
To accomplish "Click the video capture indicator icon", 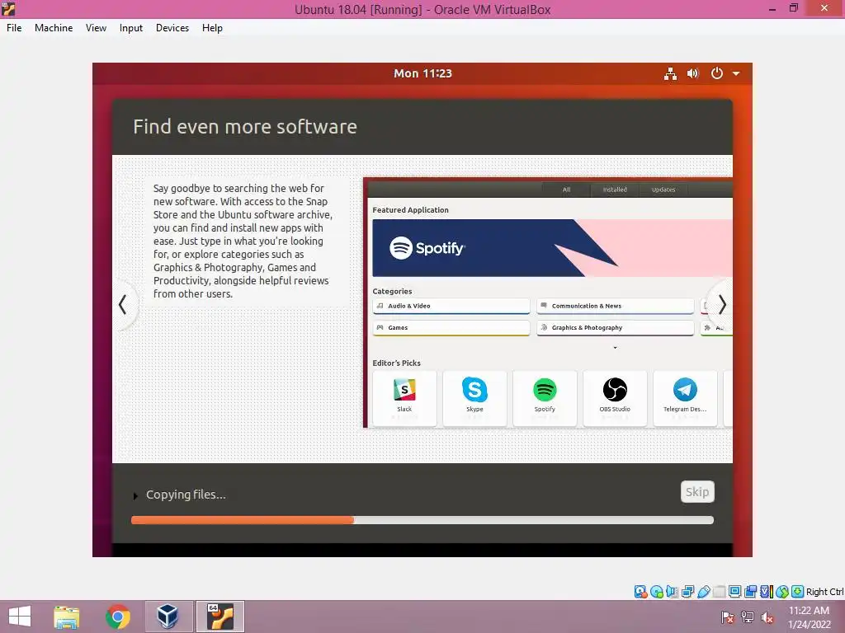I will (750, 592).
